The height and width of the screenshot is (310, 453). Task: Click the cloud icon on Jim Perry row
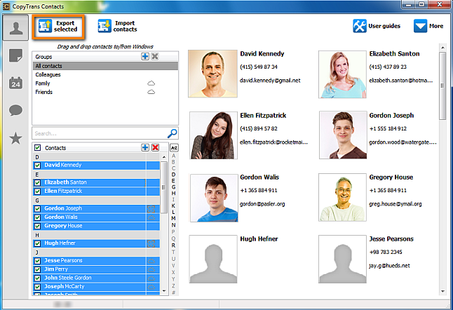151,269
